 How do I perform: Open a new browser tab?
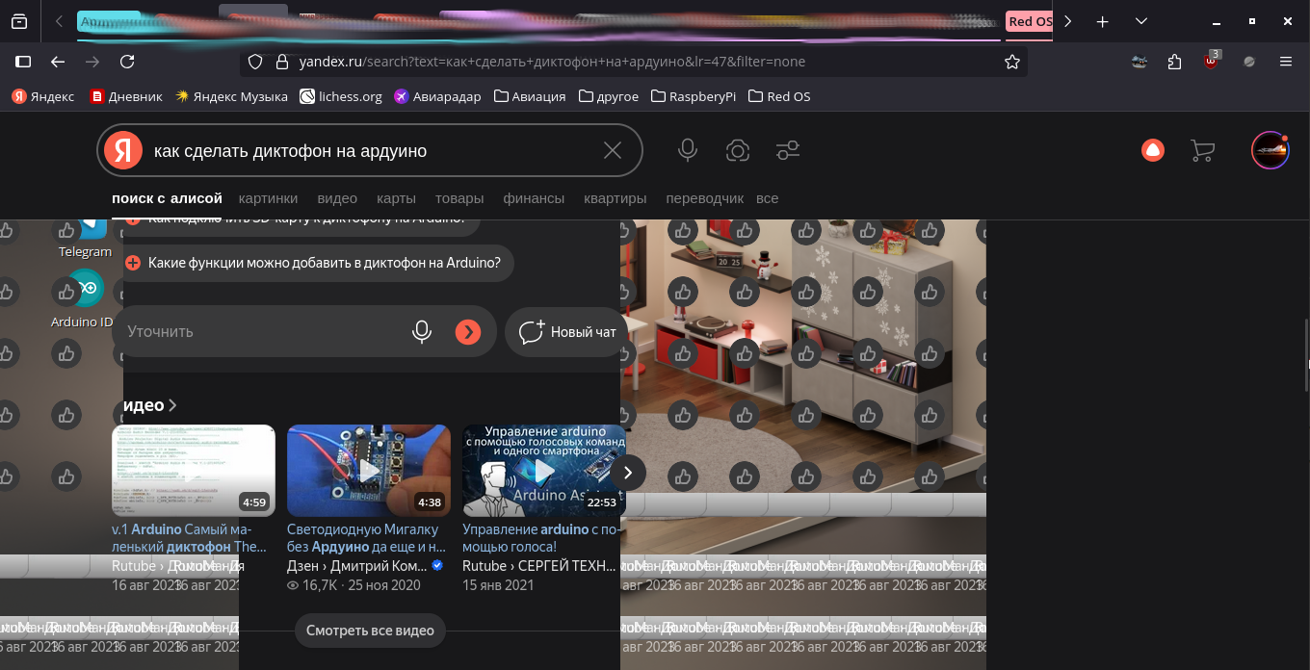pyautogui.click(x=1103, y=21)
